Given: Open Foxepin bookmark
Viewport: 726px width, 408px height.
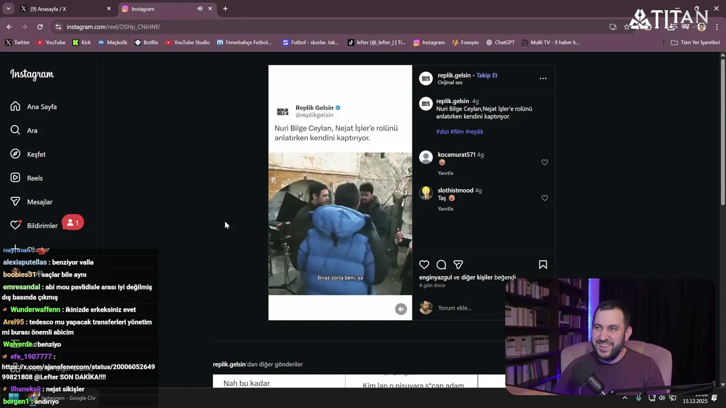Looking at the screenshot, I should pyautogui.click(x=466, y=42).
